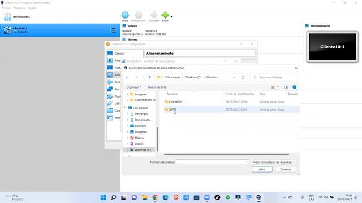
Task: Open the Organizar dropdown menu
Action: [133, 87]
